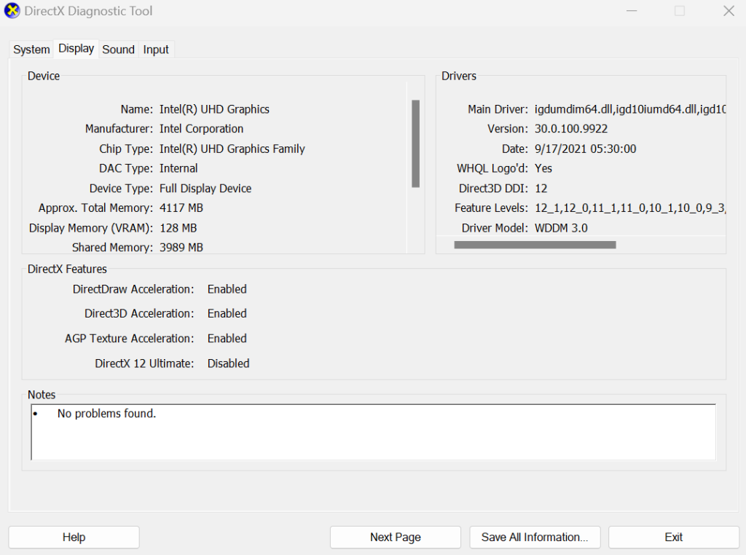Image resolution: width=746 pixels, height=555 pixels.
Task: Click the maximize window button
Action: click(x=680, y=11)
